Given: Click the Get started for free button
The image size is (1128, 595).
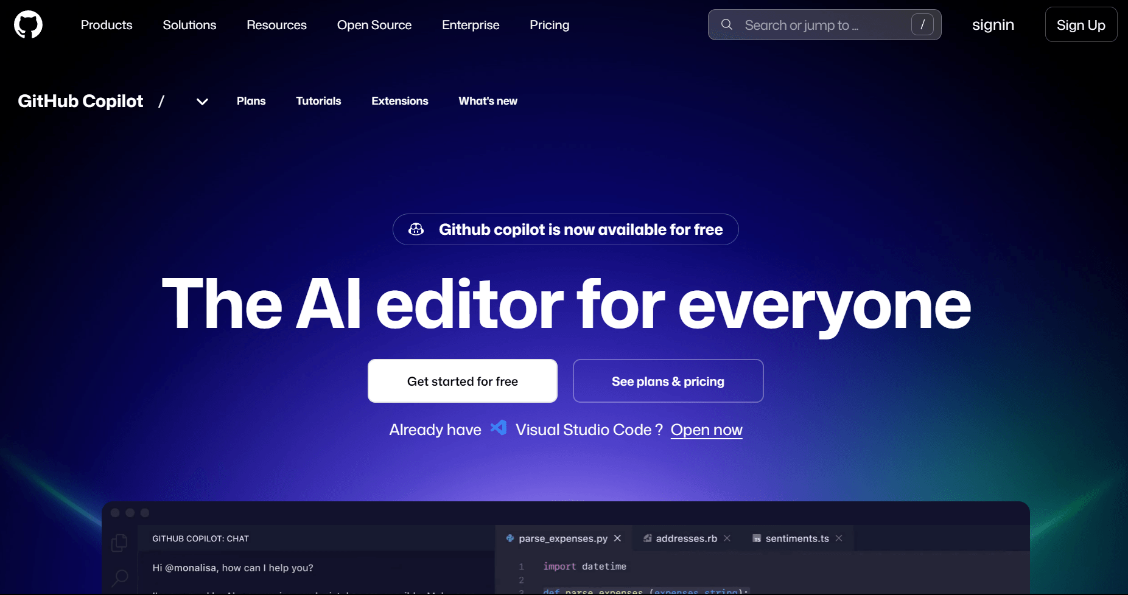Looking at the screenshot, I should (463, 381).
